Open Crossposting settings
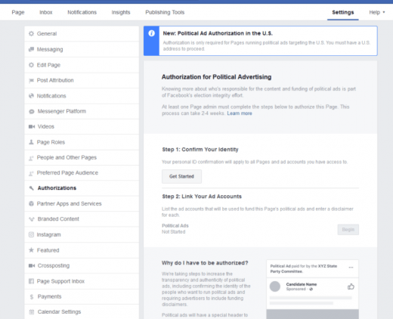Image resolution: width=393 pixels, height=319 pixels. pos(82,265)
